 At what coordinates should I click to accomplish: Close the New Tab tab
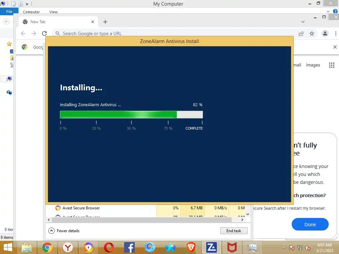coord(93,22)
